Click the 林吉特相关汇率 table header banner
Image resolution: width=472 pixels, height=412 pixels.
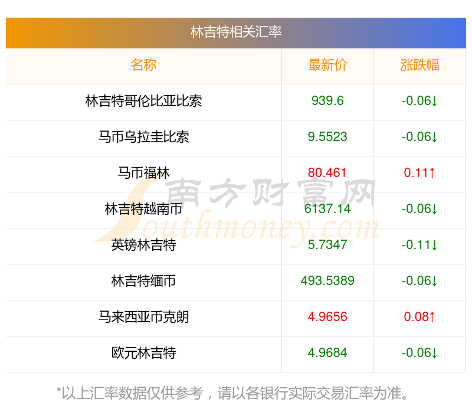[x=235, y=33]
